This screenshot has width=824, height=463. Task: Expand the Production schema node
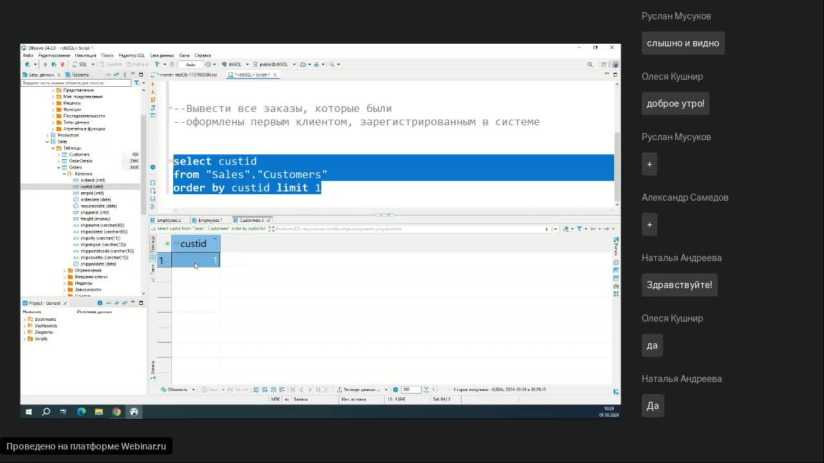coord(48,135)
